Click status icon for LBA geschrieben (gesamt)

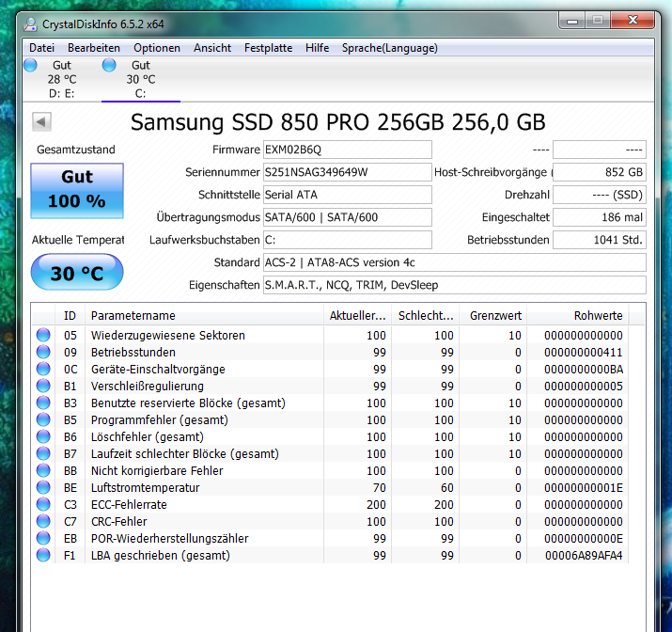[x=43, y=555]
